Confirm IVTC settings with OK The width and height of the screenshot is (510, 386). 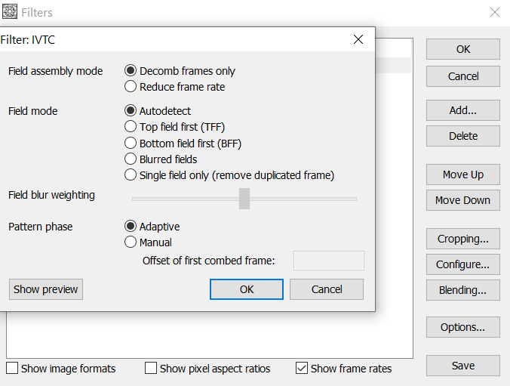pos(247,289)
